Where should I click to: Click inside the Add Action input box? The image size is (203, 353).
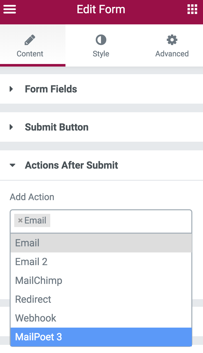119,220
